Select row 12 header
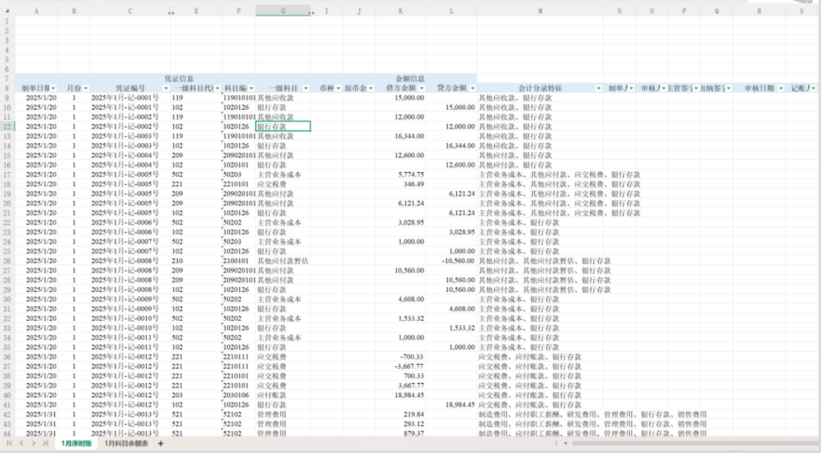Screen dimensions: 821x453 pos(7,127)
